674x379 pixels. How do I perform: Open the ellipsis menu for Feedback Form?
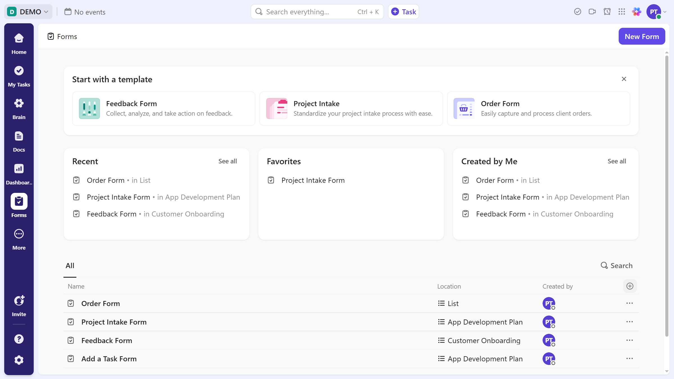click(630, 340)
